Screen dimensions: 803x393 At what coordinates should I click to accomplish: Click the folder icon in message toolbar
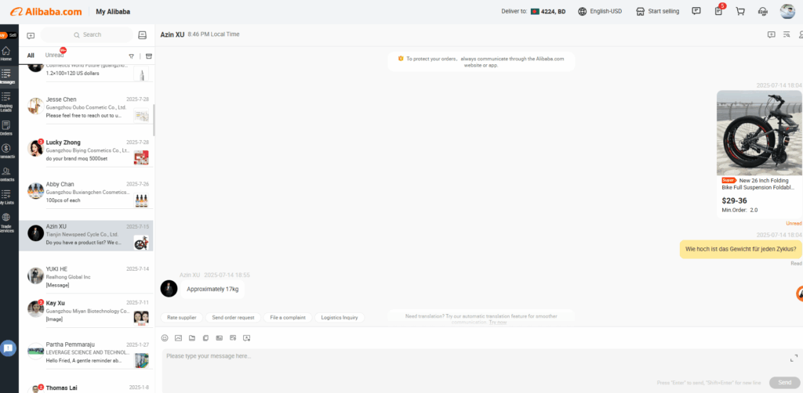click(191, 337)
